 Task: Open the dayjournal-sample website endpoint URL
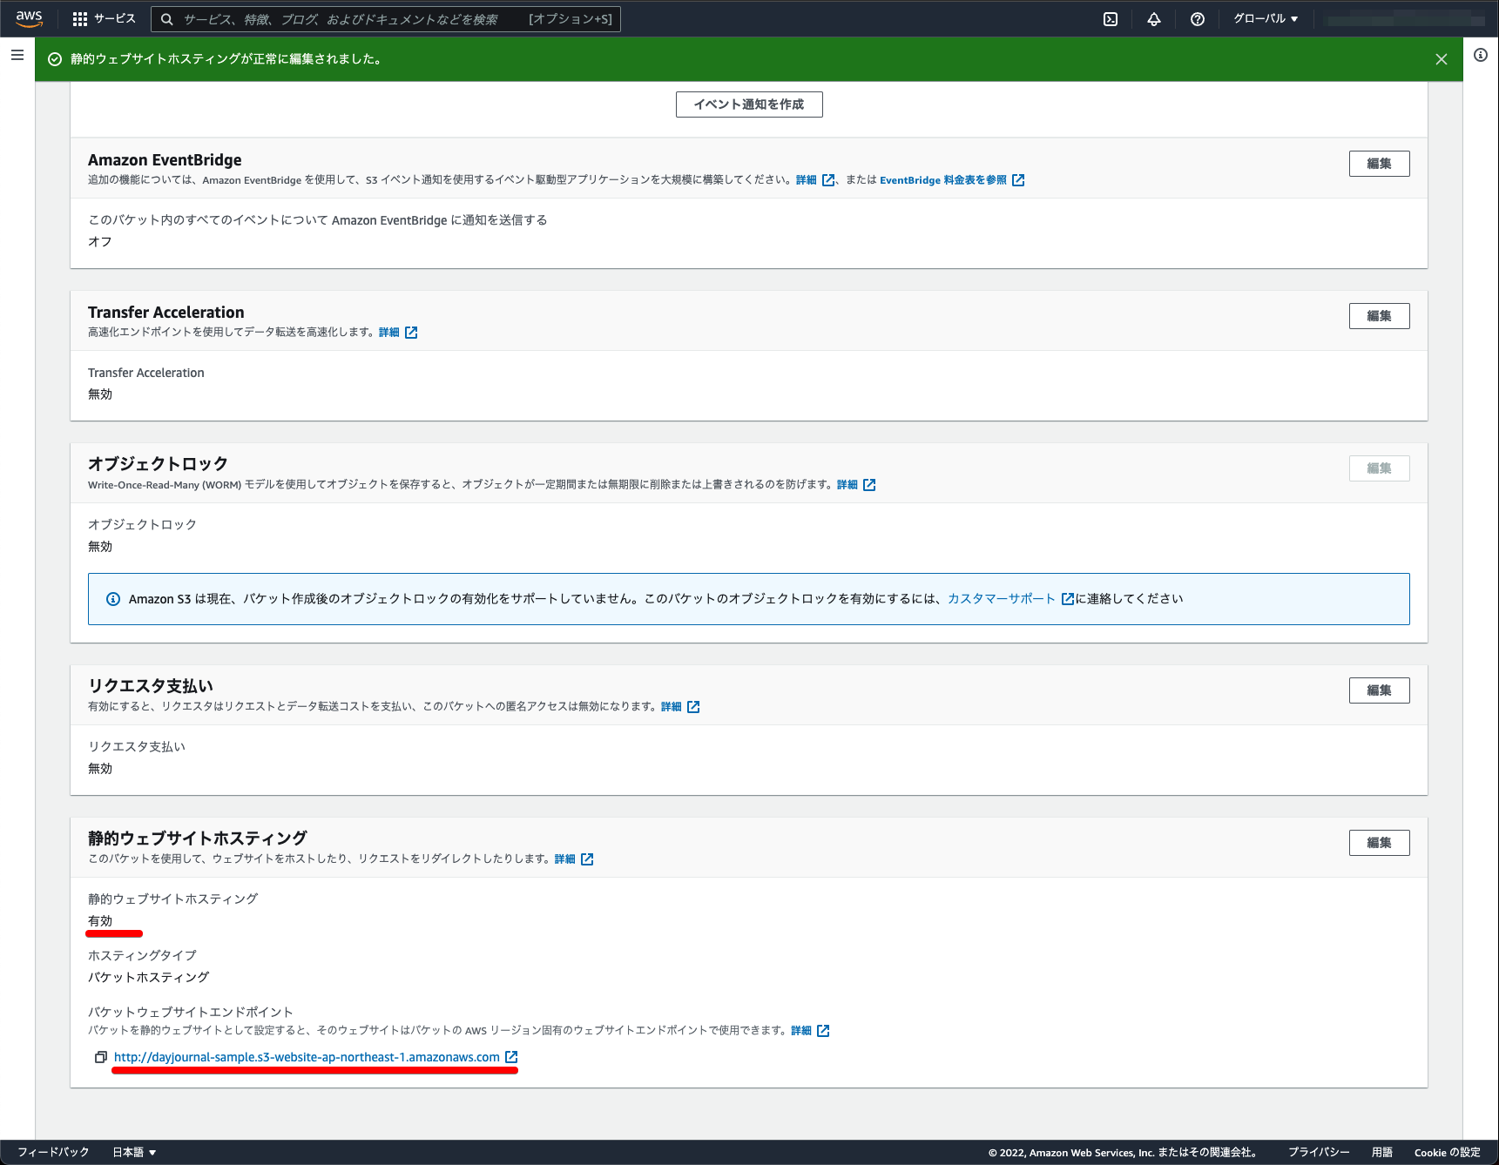coord(307,1057)
